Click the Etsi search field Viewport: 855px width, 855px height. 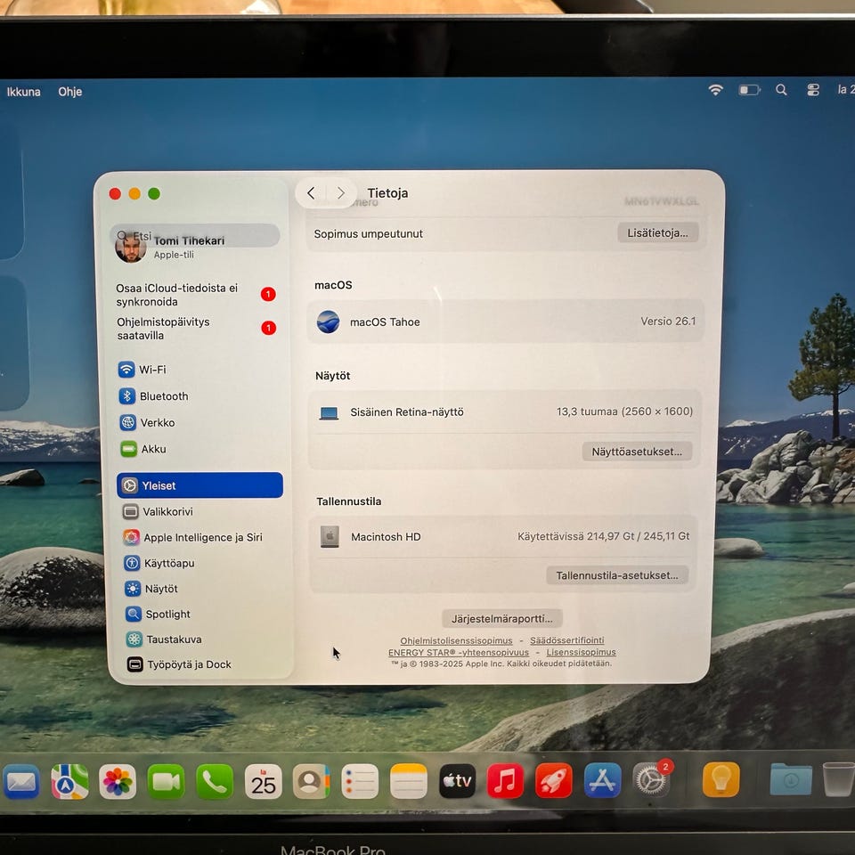pyautogui.click(x=195, y=235)
